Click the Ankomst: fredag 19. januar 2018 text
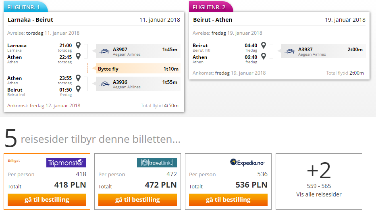 pos(229,73)
